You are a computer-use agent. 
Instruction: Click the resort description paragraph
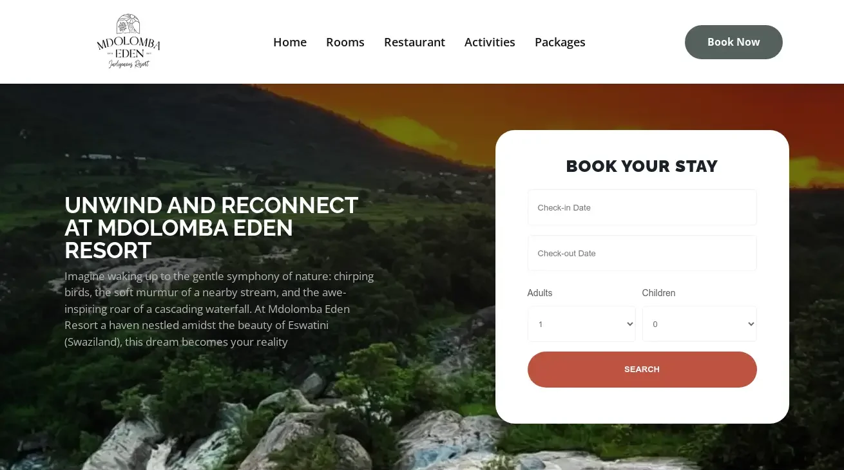[219, 309]
